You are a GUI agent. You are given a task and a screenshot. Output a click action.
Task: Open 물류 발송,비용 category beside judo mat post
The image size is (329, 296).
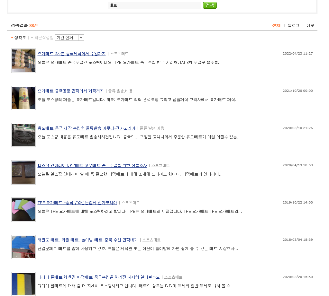click(152, 128)
